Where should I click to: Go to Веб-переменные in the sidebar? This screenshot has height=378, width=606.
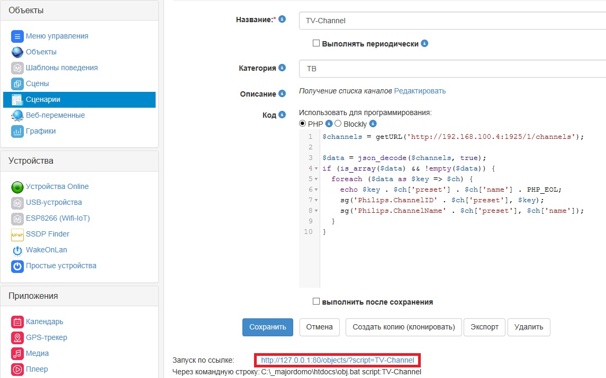[x=55, y=115]
